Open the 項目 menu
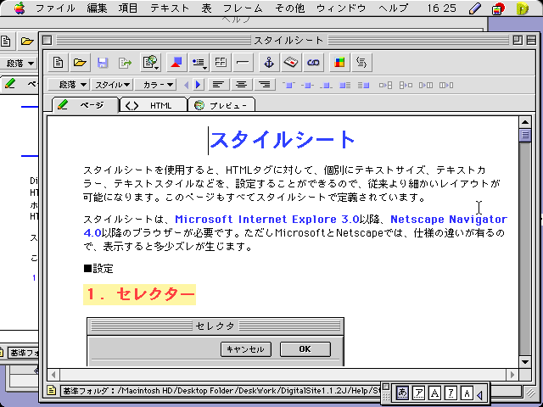Viewport: 543px width, 407px height. tap(128, 8)
